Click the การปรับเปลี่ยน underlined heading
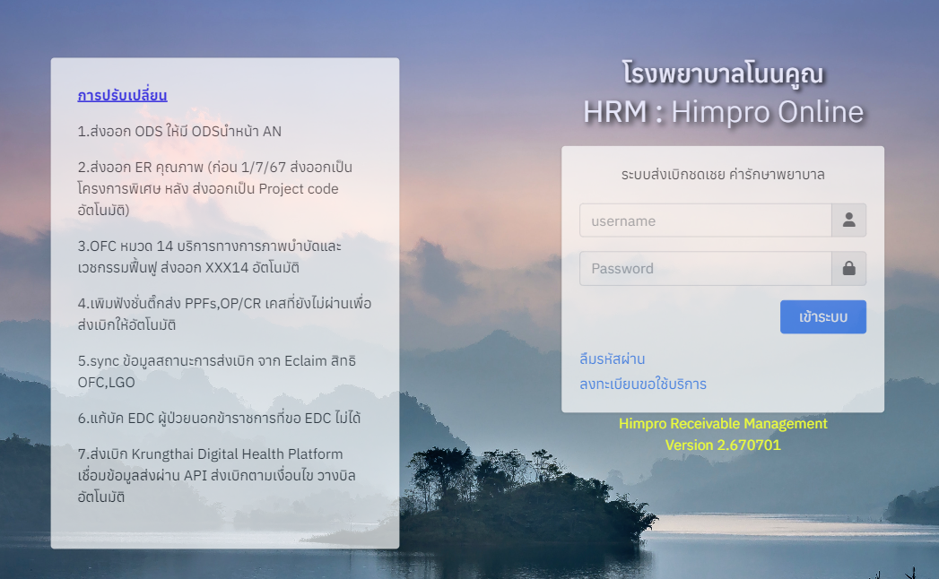939x579 pixels. [130, 96]
